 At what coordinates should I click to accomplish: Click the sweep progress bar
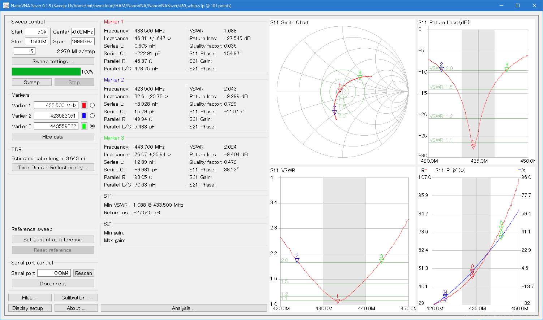point(46,71)
